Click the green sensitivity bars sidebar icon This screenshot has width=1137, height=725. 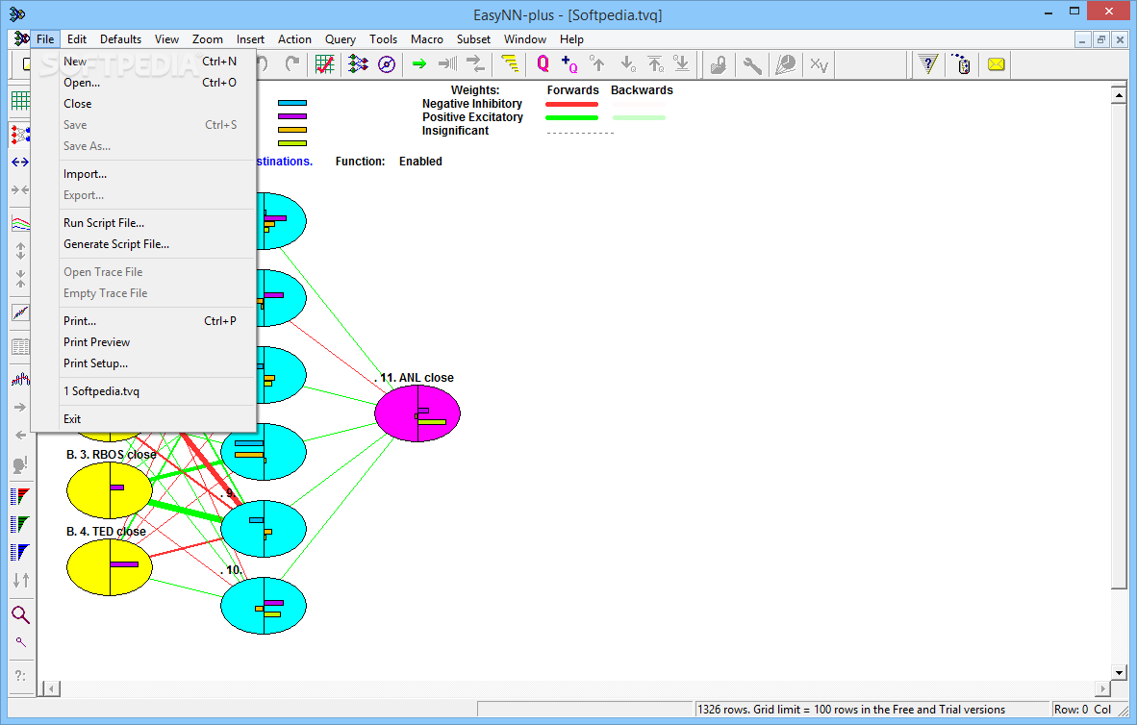[20, 524]
